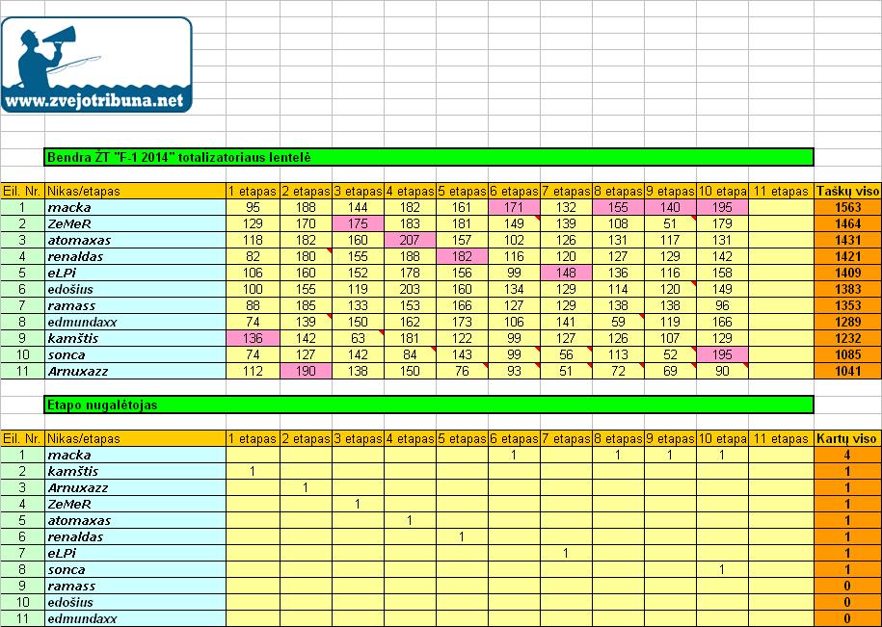Select "Eil. Nr." header of the winners table
The image size is (882, 627).
coord(22,438)
